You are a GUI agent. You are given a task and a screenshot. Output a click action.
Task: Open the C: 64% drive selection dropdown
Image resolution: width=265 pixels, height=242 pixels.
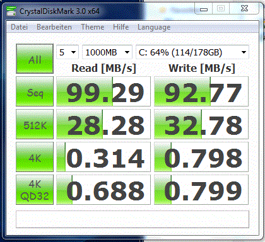pos(192,52)
